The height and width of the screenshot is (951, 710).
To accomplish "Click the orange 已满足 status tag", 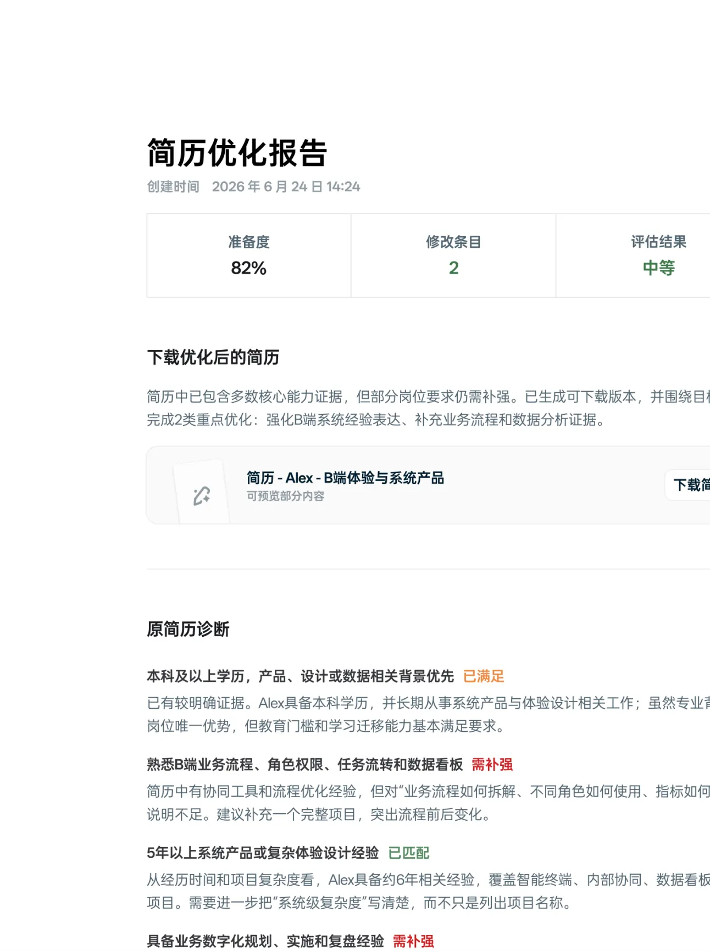I will 484,676.
